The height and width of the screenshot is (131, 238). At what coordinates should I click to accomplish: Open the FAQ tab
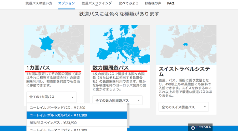click(171, 3)
